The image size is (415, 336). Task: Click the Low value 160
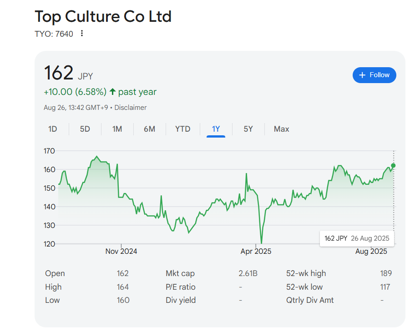[123, 300]
